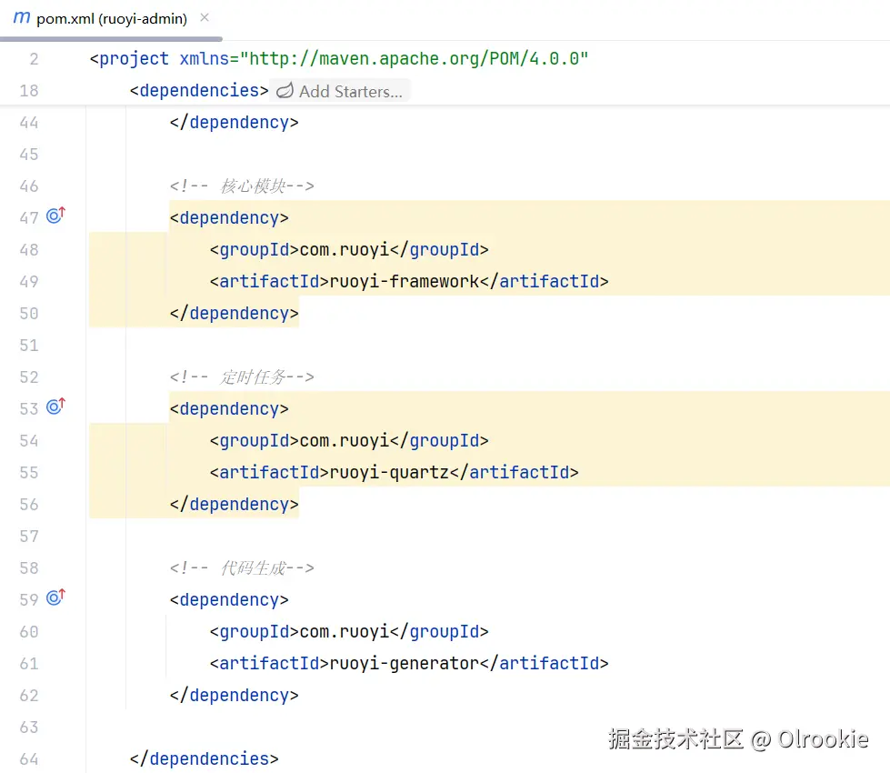
Task: Click sticky dependencies tag on line 18
Action: (x=199, y=90)
